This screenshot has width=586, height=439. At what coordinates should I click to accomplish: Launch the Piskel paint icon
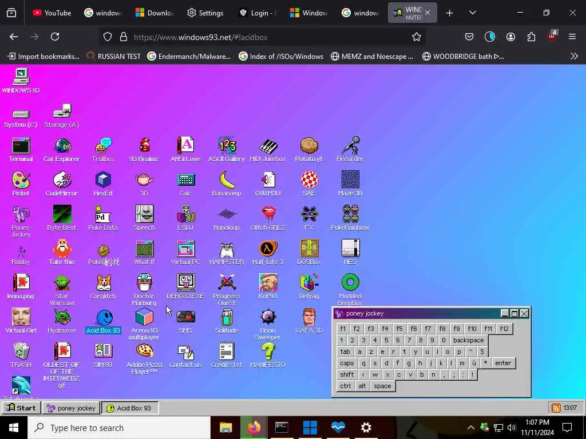point(21,183)
